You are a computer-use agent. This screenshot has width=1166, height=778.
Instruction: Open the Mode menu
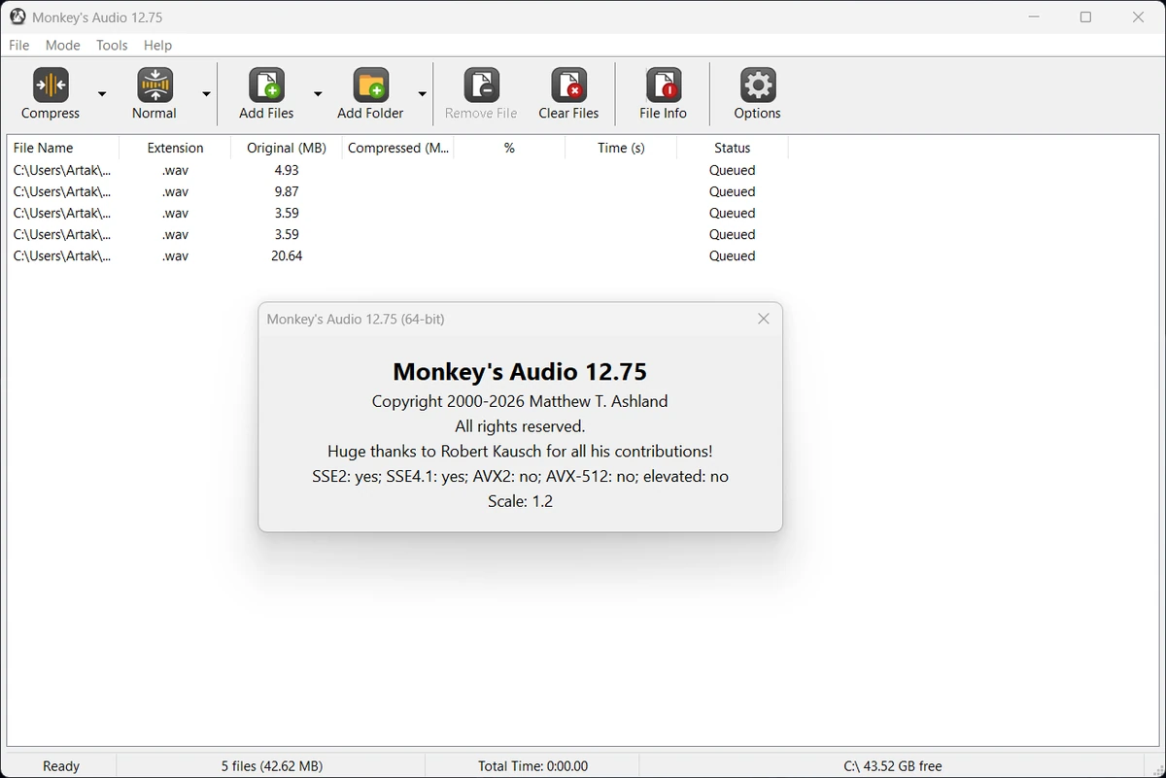coord(63,45)
